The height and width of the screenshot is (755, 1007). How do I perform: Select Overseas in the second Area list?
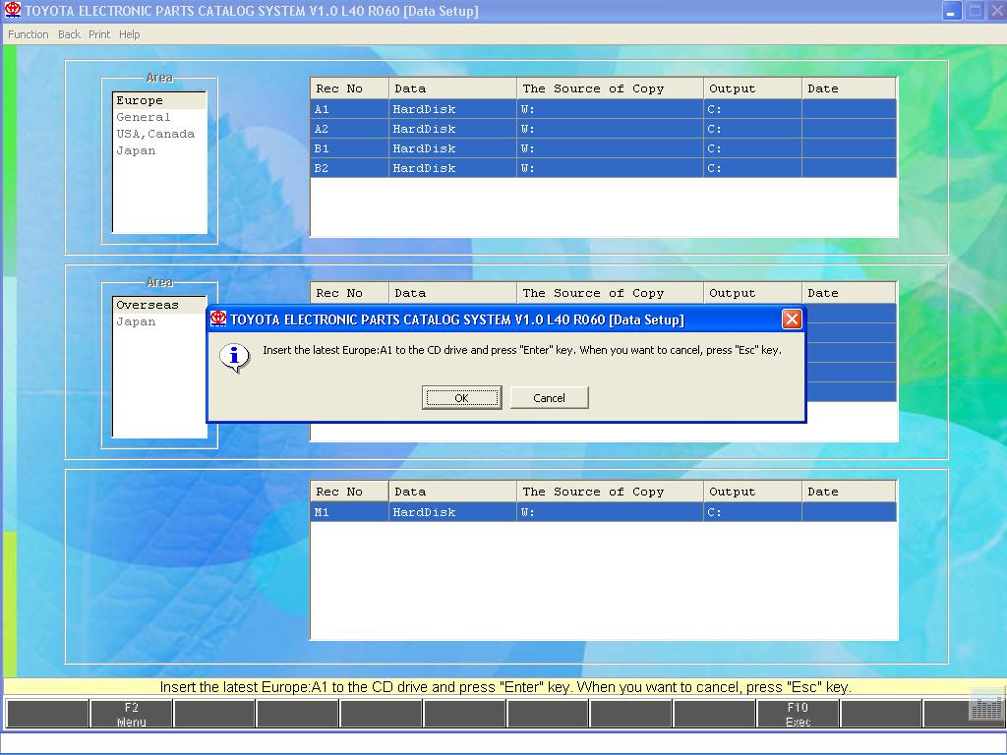coord(148,305)
